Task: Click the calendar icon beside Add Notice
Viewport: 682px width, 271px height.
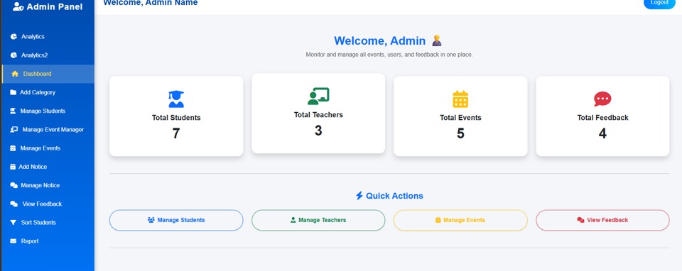Action: 13,167
